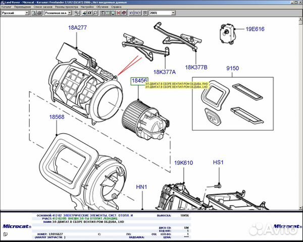Open the vehicle identification car icon
This screenshot has height=242, width=303.
click(84, 13)
